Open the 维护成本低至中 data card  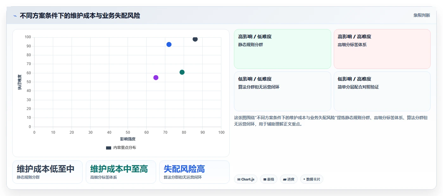[x=47, y=172]
